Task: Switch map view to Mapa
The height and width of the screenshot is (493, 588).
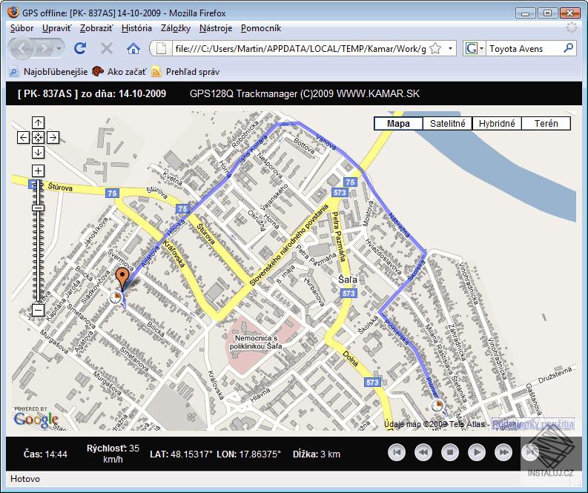Action: pyautogui.click(x=398, y=123)
